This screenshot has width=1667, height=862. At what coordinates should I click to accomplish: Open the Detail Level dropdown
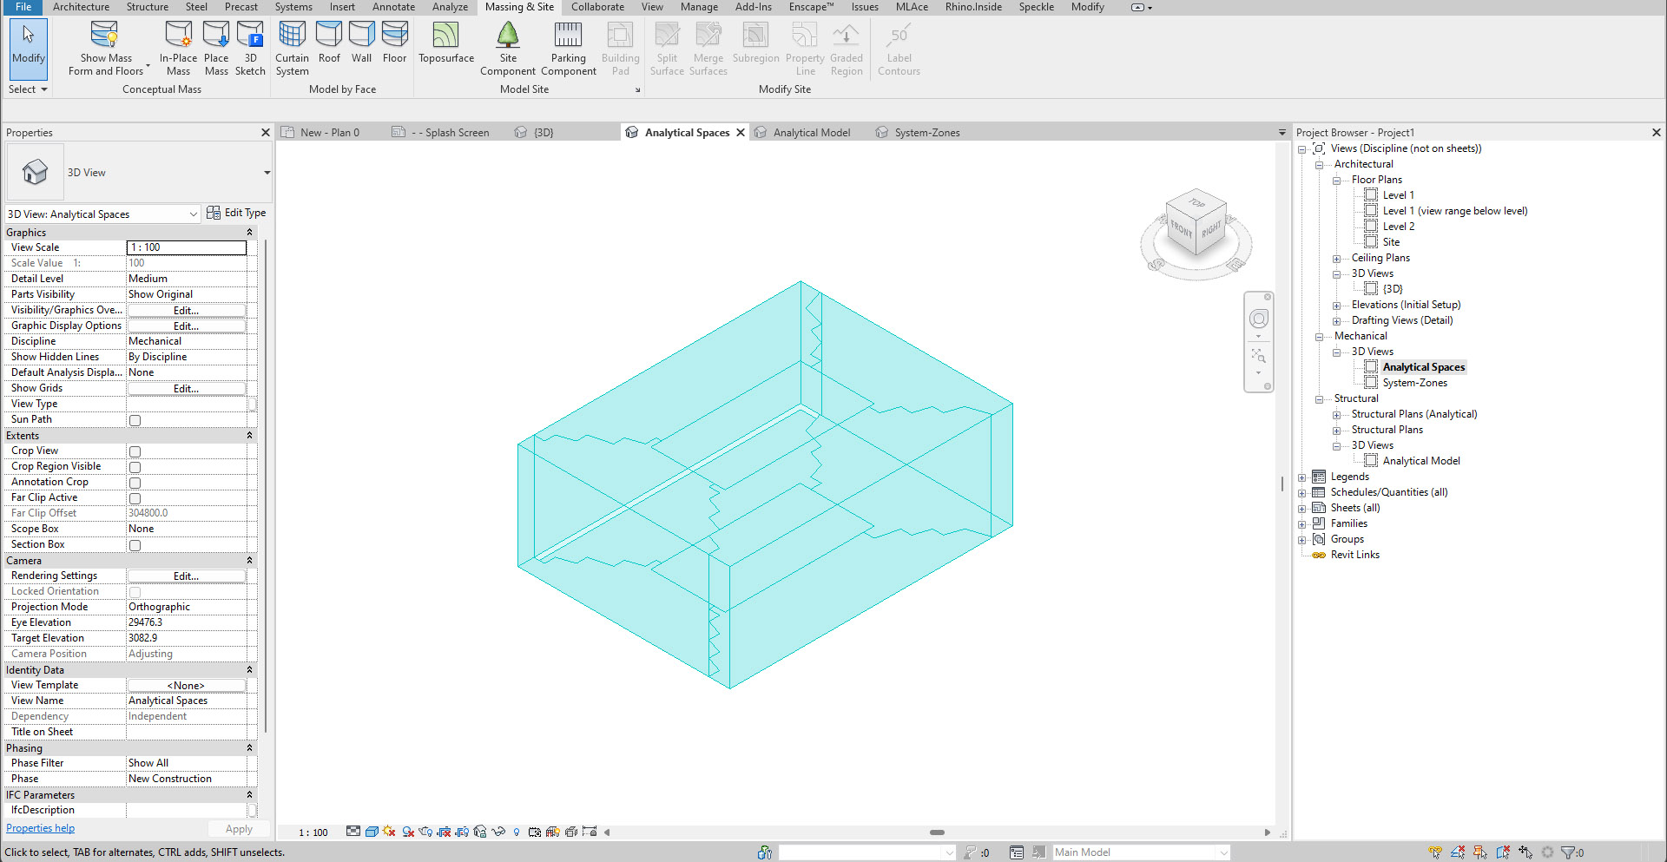click(187, 279)
